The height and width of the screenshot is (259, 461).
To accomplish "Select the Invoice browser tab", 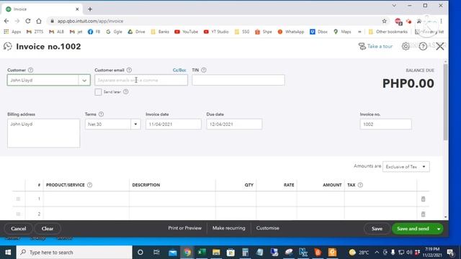I will [x=41, y=9].
